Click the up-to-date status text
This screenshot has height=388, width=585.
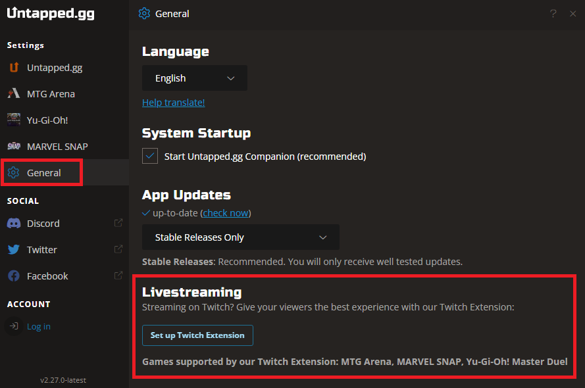click(175, 213)
